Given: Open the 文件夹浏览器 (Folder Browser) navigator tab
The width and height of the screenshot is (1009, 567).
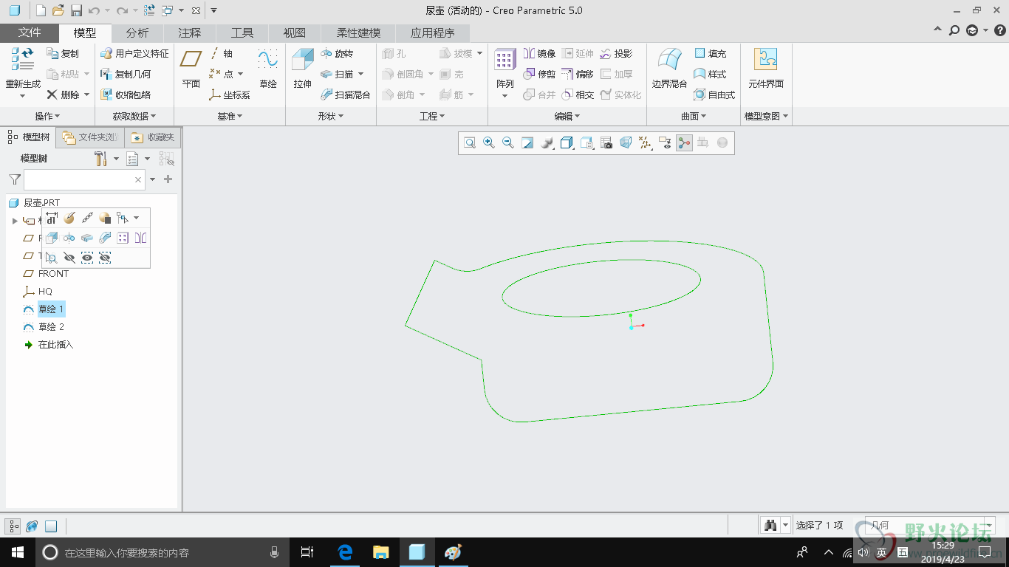Looking at the screenshot, I should point(89,137).
